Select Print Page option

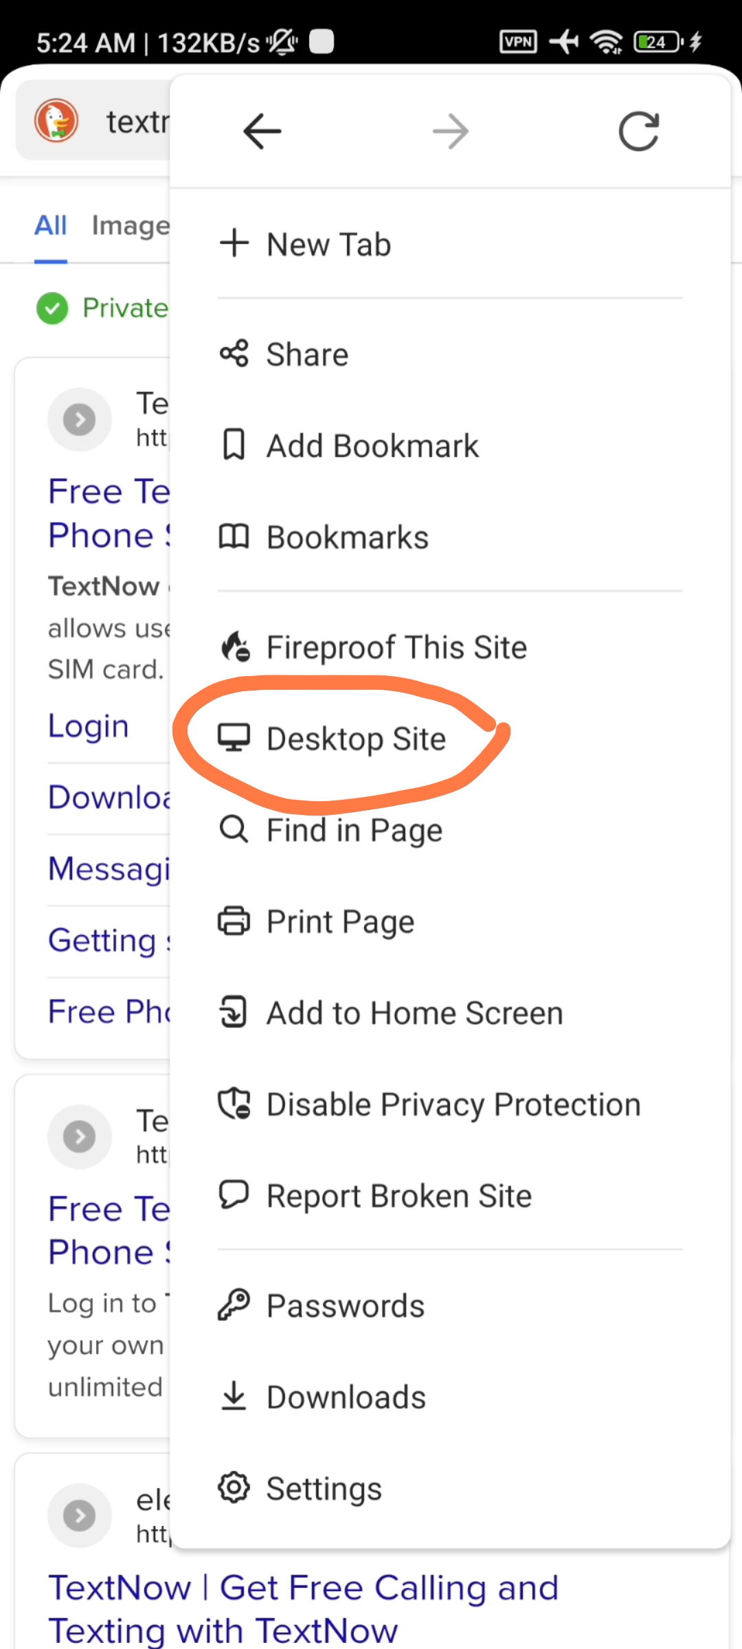tap(340, 921)
